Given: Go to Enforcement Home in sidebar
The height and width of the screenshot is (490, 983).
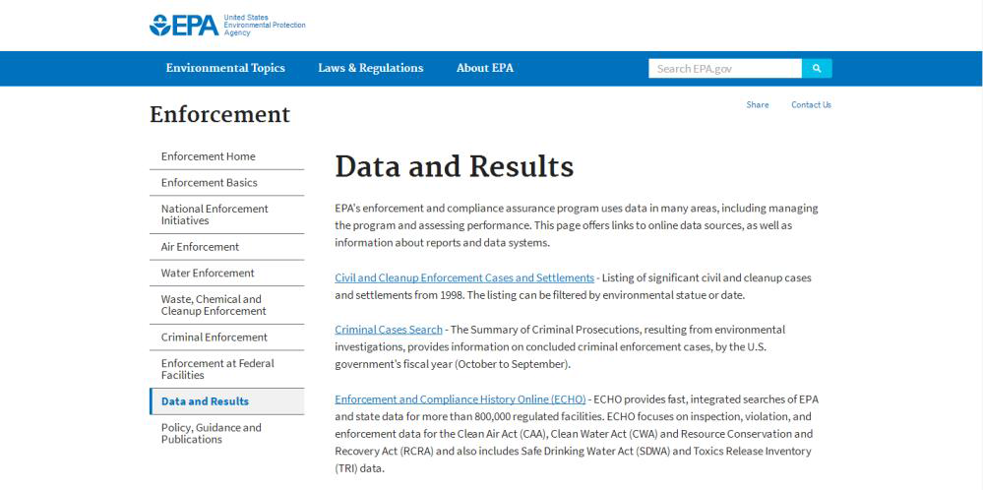Looking at the screenshot, I should tap(227, 156).
